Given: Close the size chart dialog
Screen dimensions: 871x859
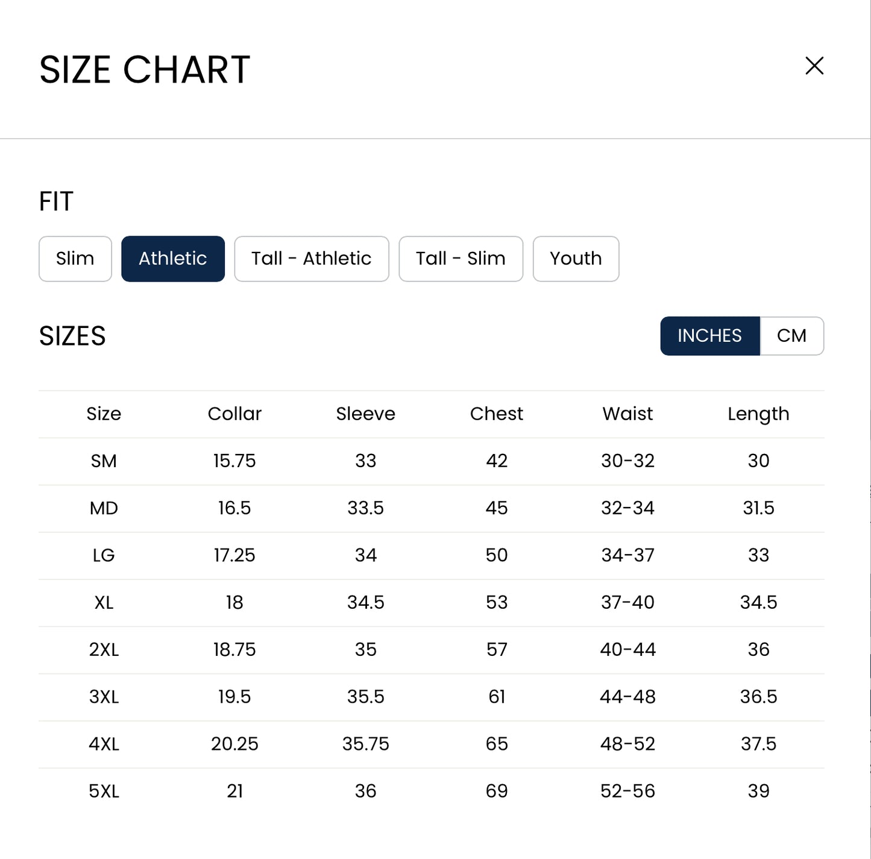Looking at the screenshot, I should tap(814, 66).
